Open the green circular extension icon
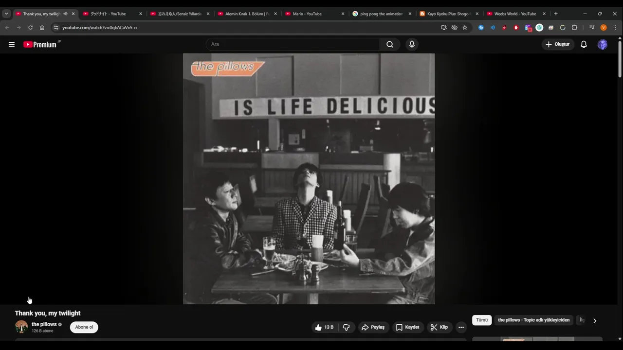Screen dimensions: 623x350 tap(539, 28)
